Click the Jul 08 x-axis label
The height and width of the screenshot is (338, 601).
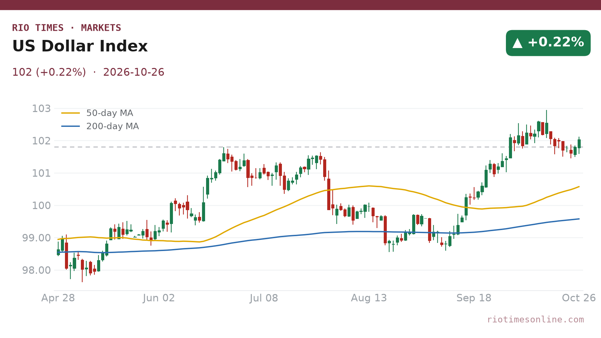coord(264,298)
